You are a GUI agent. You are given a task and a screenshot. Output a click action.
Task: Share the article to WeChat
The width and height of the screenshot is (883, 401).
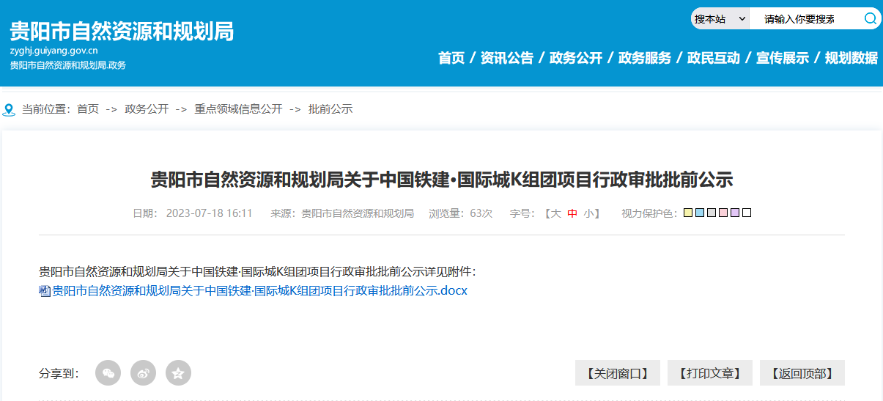[108, 373]
